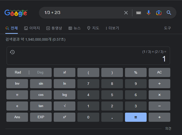Click the x to the power y key
Viewport: 182px width, 135px height.
coord(65,117)
